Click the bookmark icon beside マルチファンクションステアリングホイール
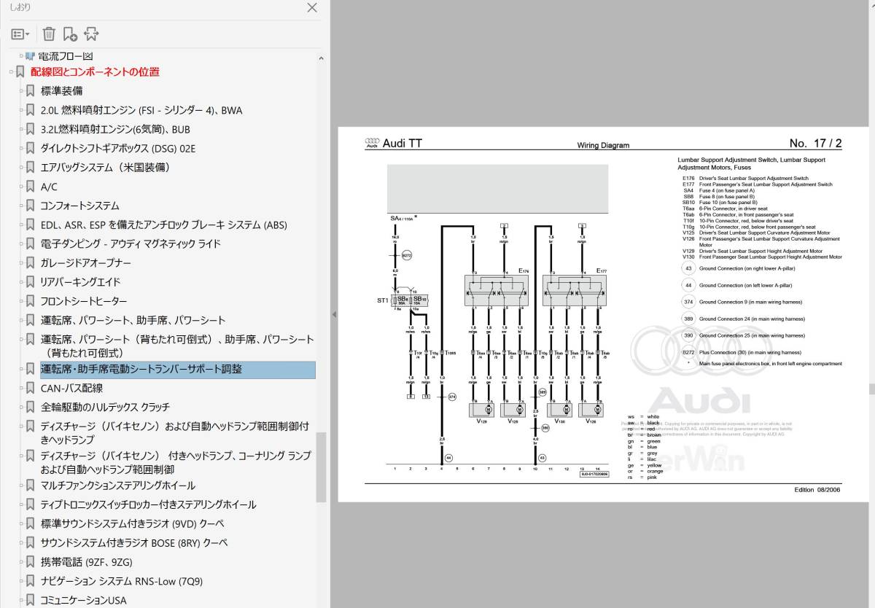 coord(30,485)
